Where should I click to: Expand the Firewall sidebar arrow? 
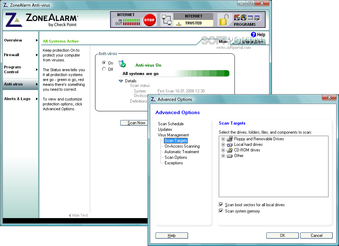point(37,55)
